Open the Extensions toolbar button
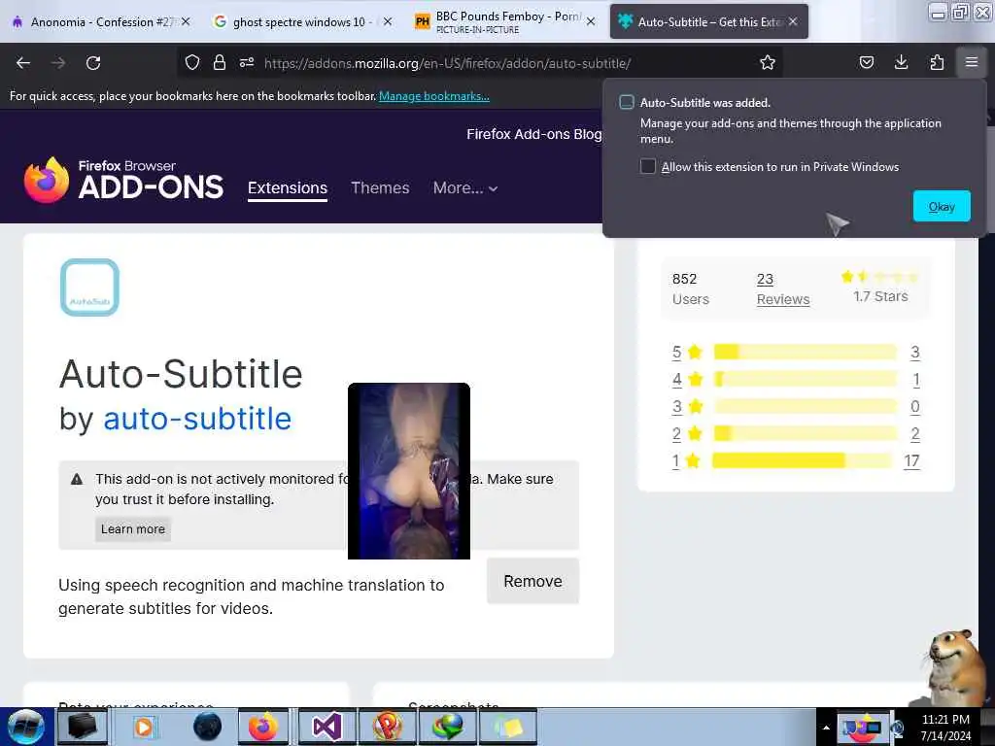Screen dimensions: 995x746 pyautogui.click(x=937, y=62)
